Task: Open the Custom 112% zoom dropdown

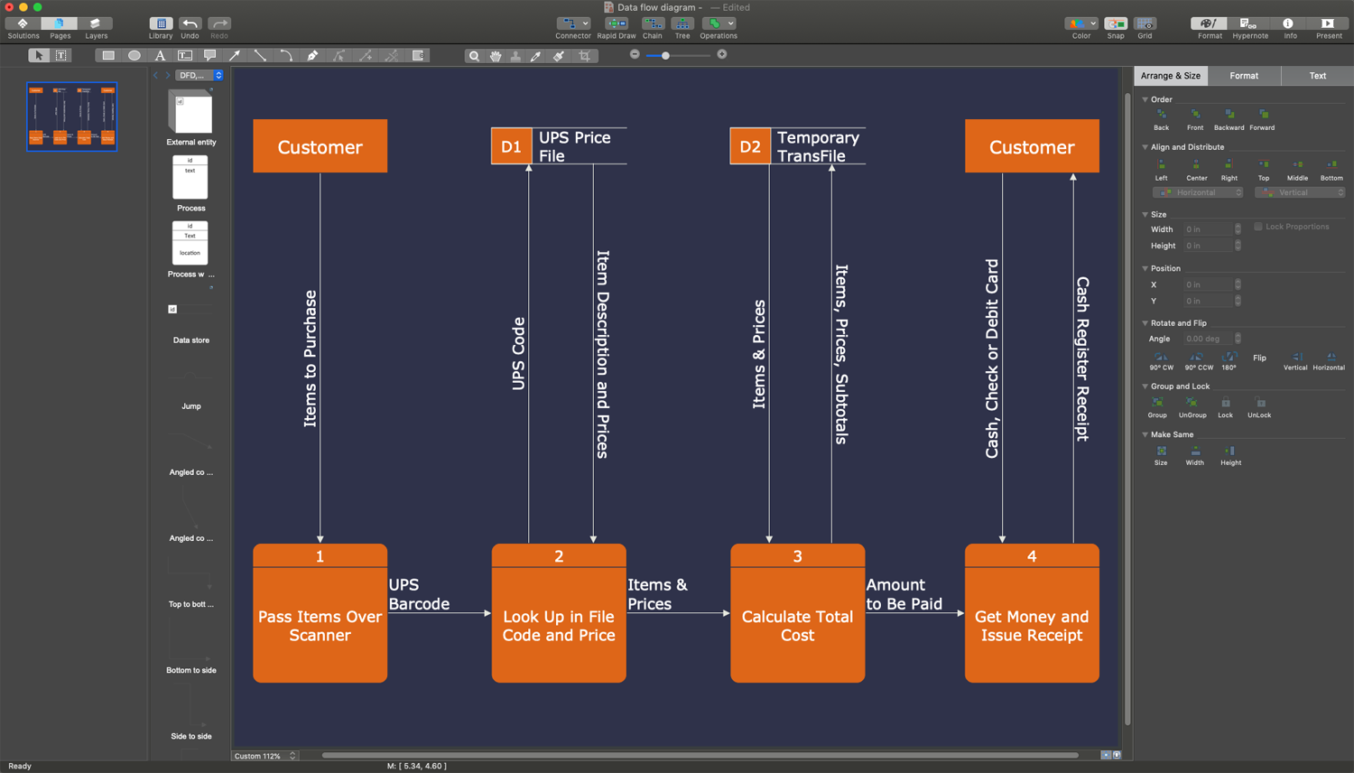Action: 264,756
